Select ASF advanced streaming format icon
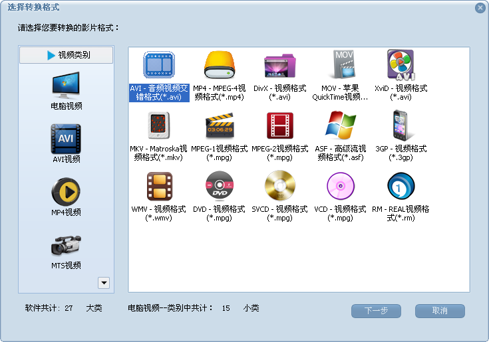The image size is (489, 342). [340, 126]
